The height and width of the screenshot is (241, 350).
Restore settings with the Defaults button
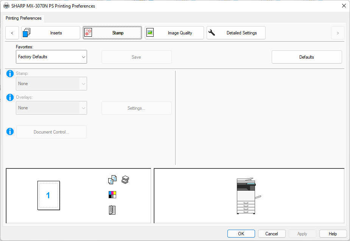[x=306, y=57]
